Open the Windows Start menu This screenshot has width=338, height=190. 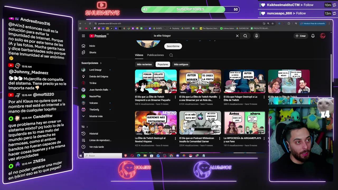point(81,156)
